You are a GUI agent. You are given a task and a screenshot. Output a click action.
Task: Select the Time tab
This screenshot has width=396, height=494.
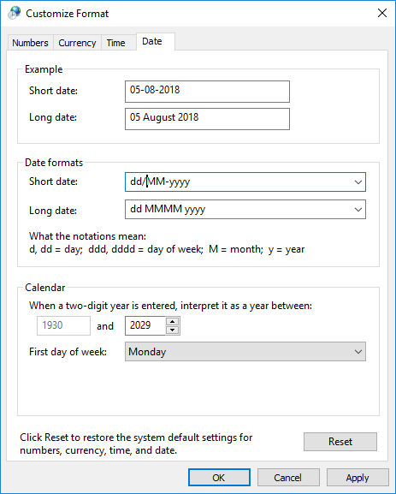115,43
